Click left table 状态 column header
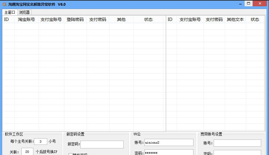The height and width of the screenshot is (155, 269). (148, 19)
